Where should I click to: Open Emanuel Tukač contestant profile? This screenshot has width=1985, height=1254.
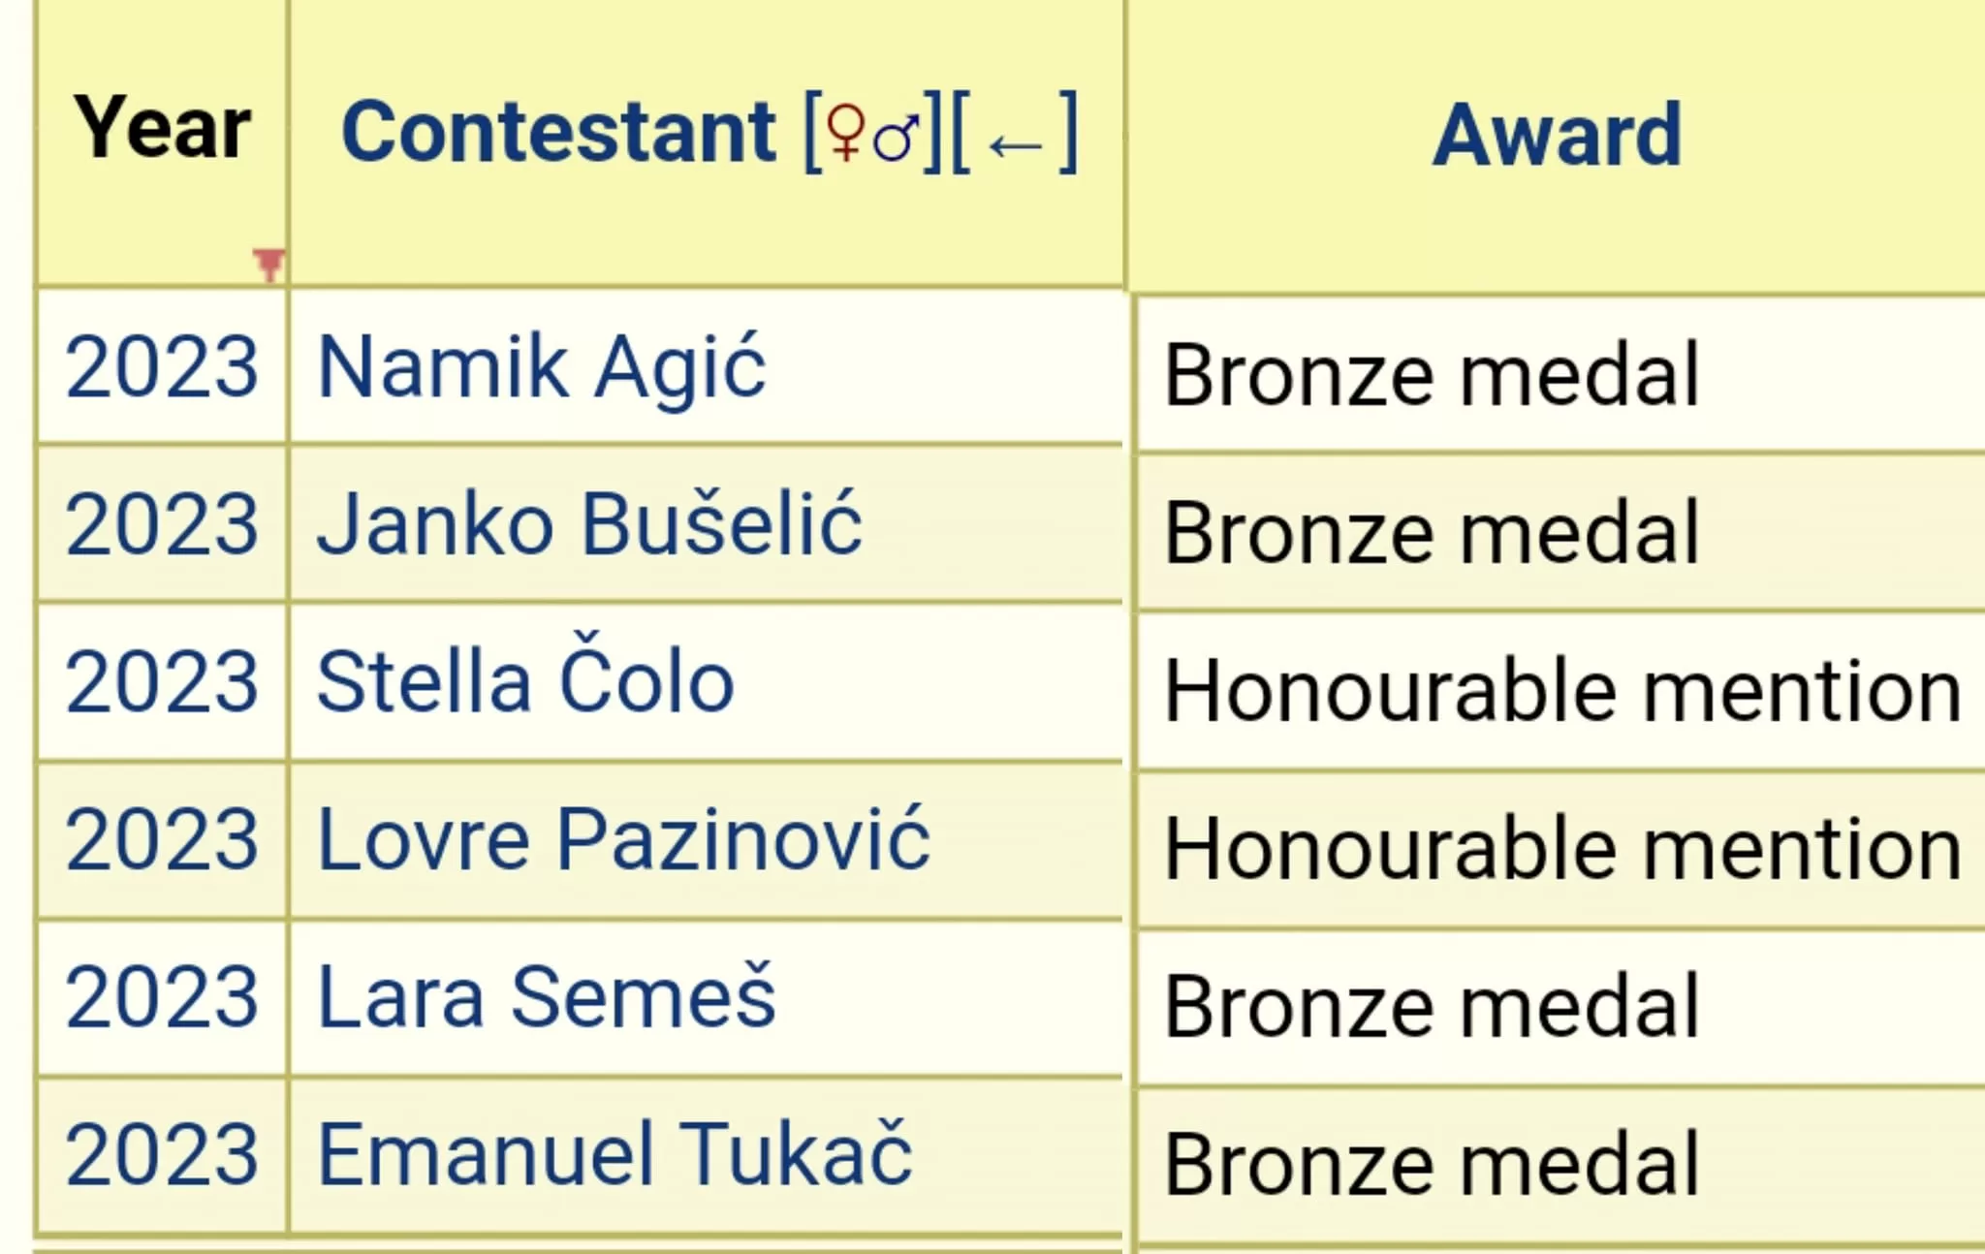(x=614, y=1154)
